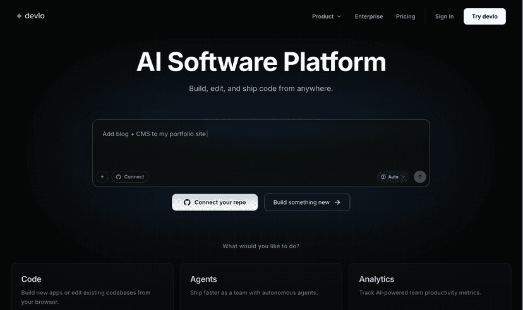Click 'Build, edit, and ship code from anywhere.' text
523x310 pixels.
click(x=261, y=88)
